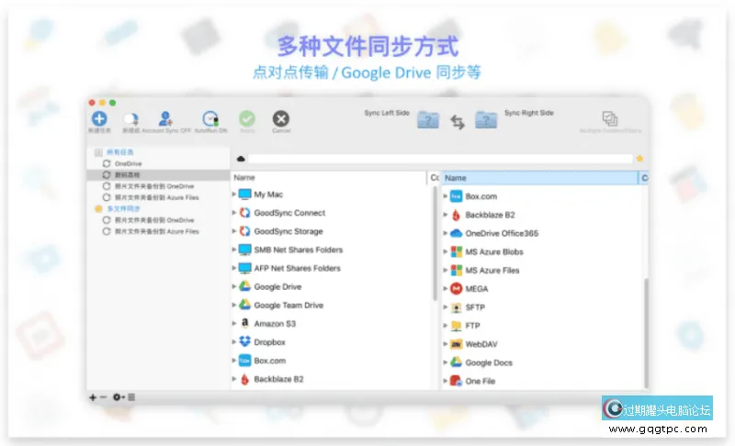Click the 所有任务 group header

(x=120, y=152)
